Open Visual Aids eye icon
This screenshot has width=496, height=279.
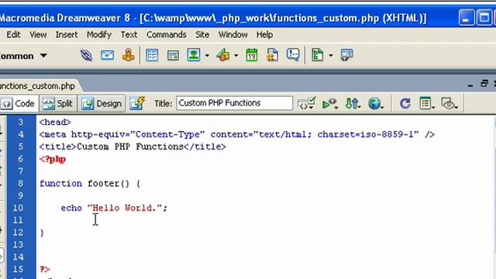click(x=449, y=103)
